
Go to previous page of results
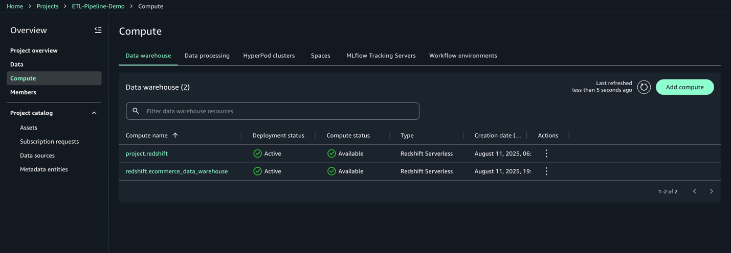point(694,192)
